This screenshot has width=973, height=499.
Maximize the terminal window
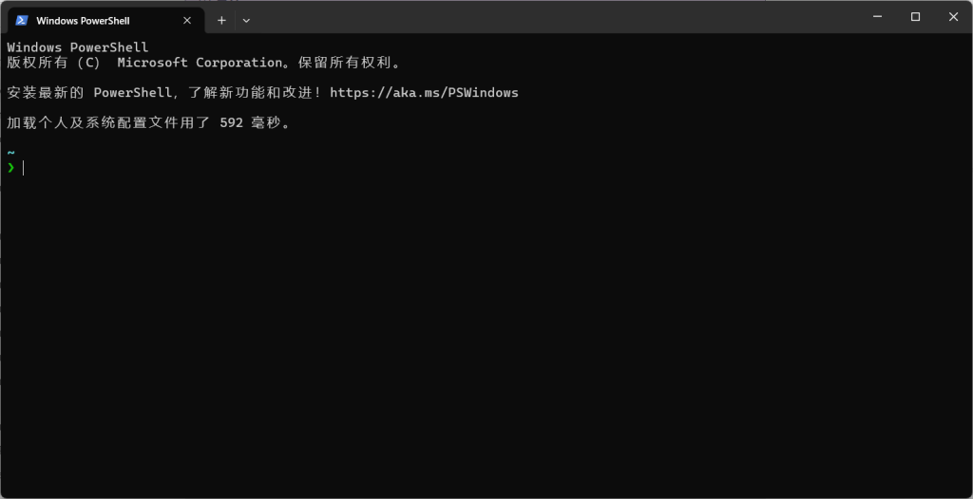[915, 17]
